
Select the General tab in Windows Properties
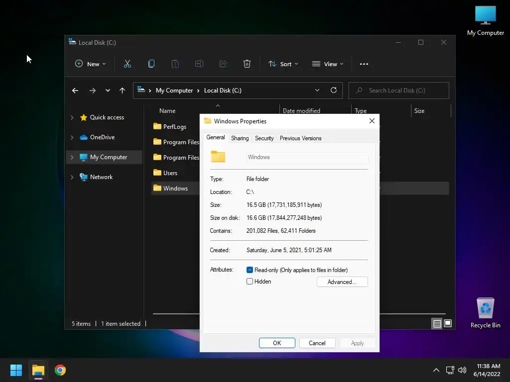tap(215, 137)
